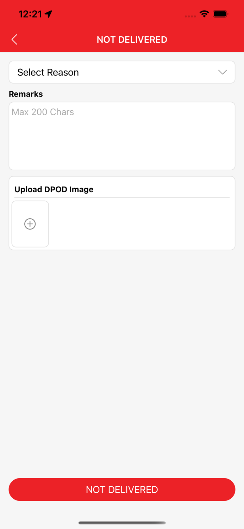Click blank space inside the Upload DPOD card

coord(141,224)
